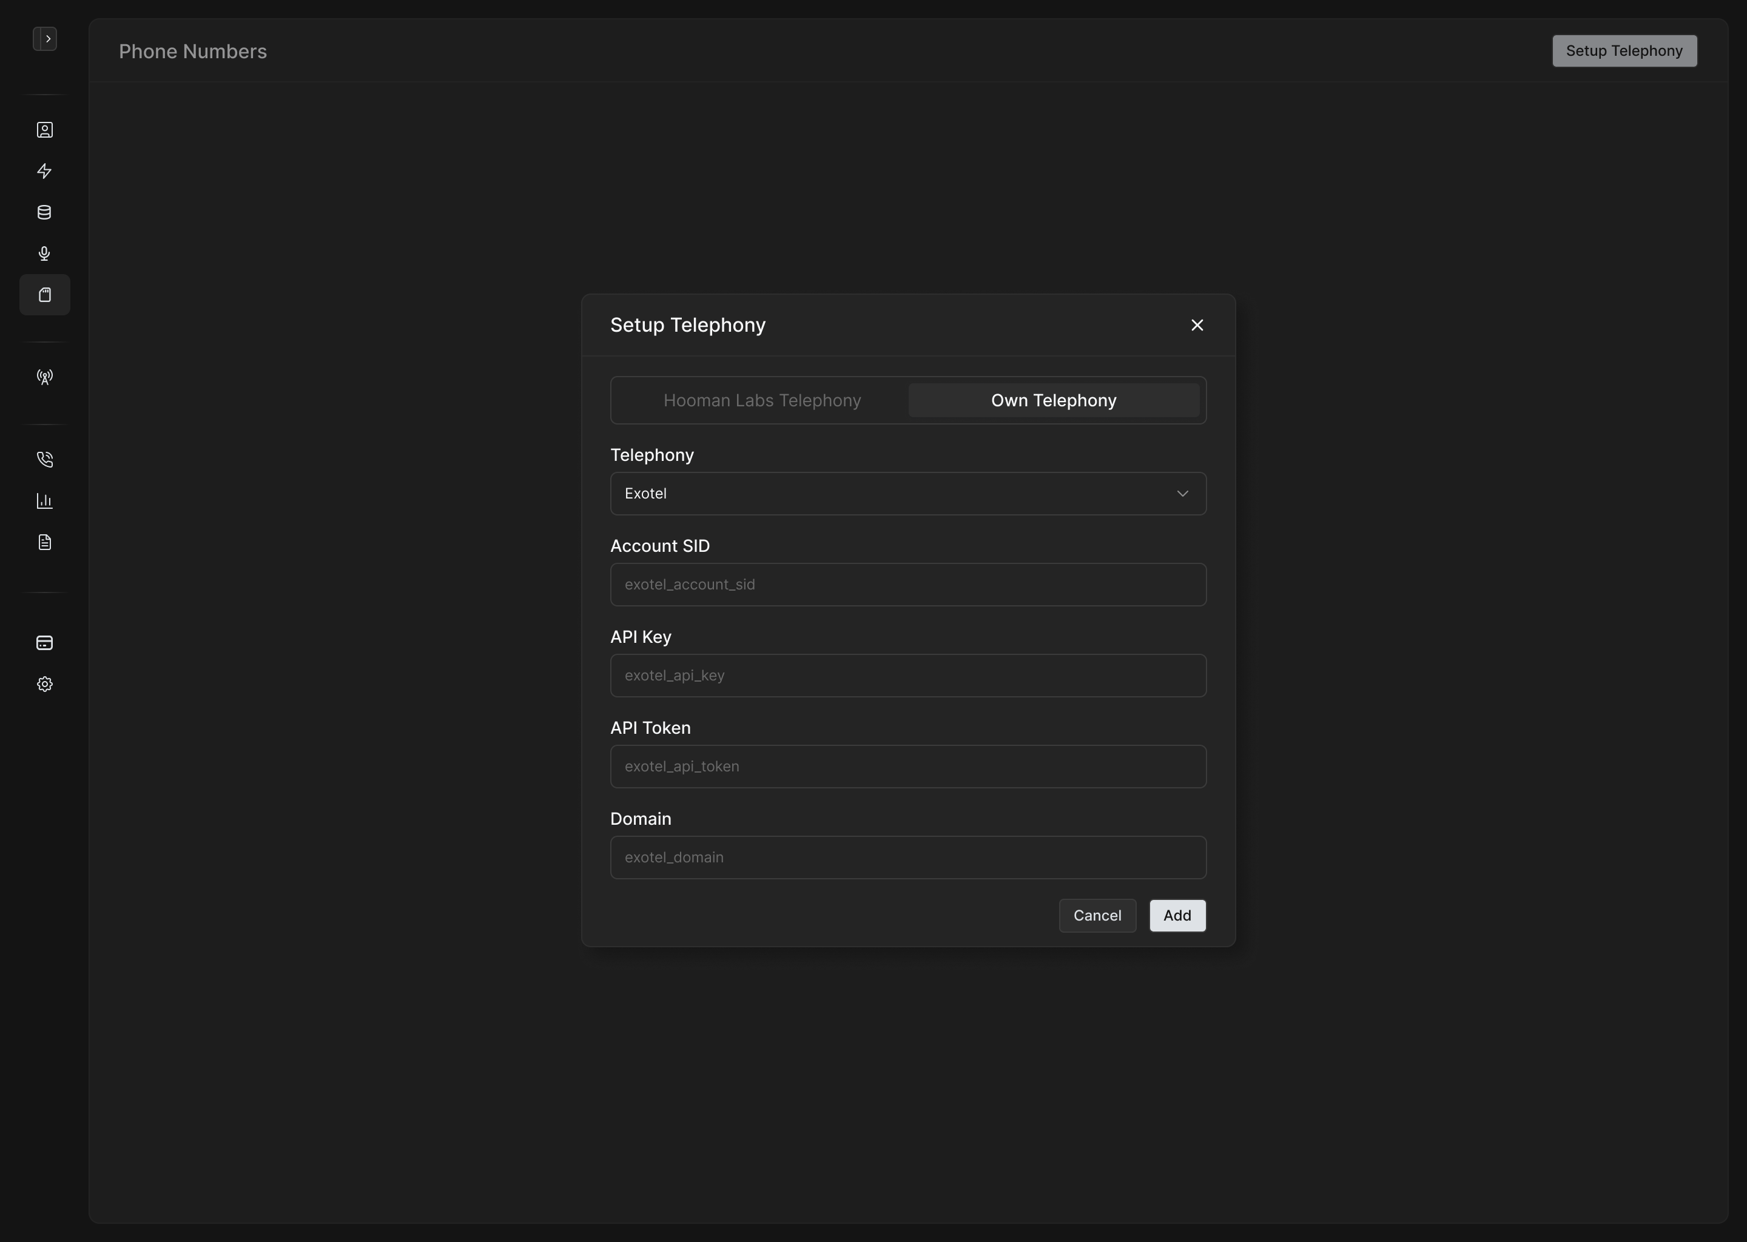Expand the collapsed sidebar panel
Viewport: 1747px width, 1242px height.
44,39
